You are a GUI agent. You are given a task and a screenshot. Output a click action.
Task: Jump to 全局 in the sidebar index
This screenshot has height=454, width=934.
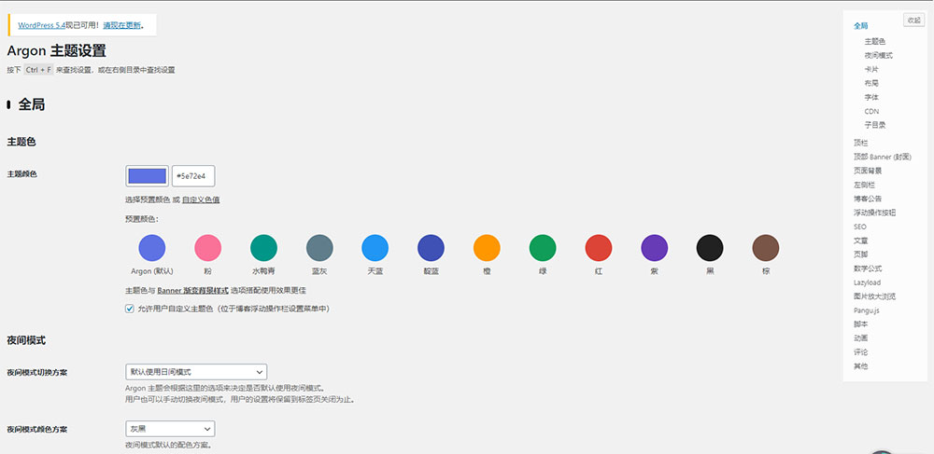pos(861,26)
